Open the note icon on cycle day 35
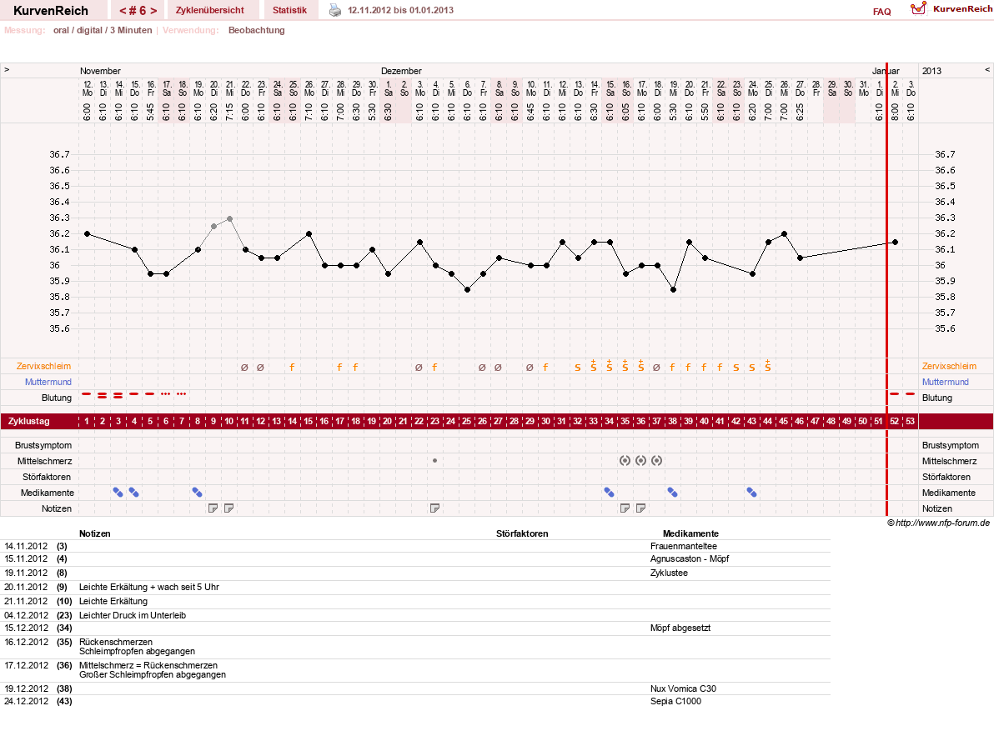The image size is (994, 756). tap(625, 508)
